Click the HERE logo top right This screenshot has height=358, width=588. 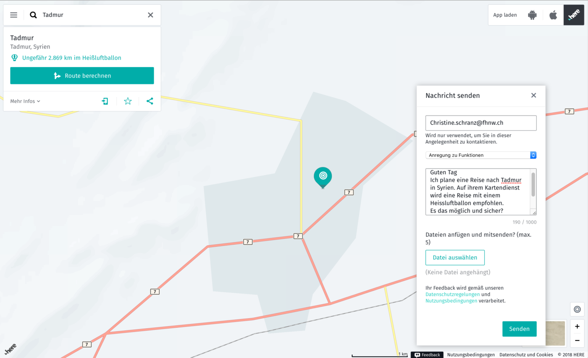coord(574,15)
